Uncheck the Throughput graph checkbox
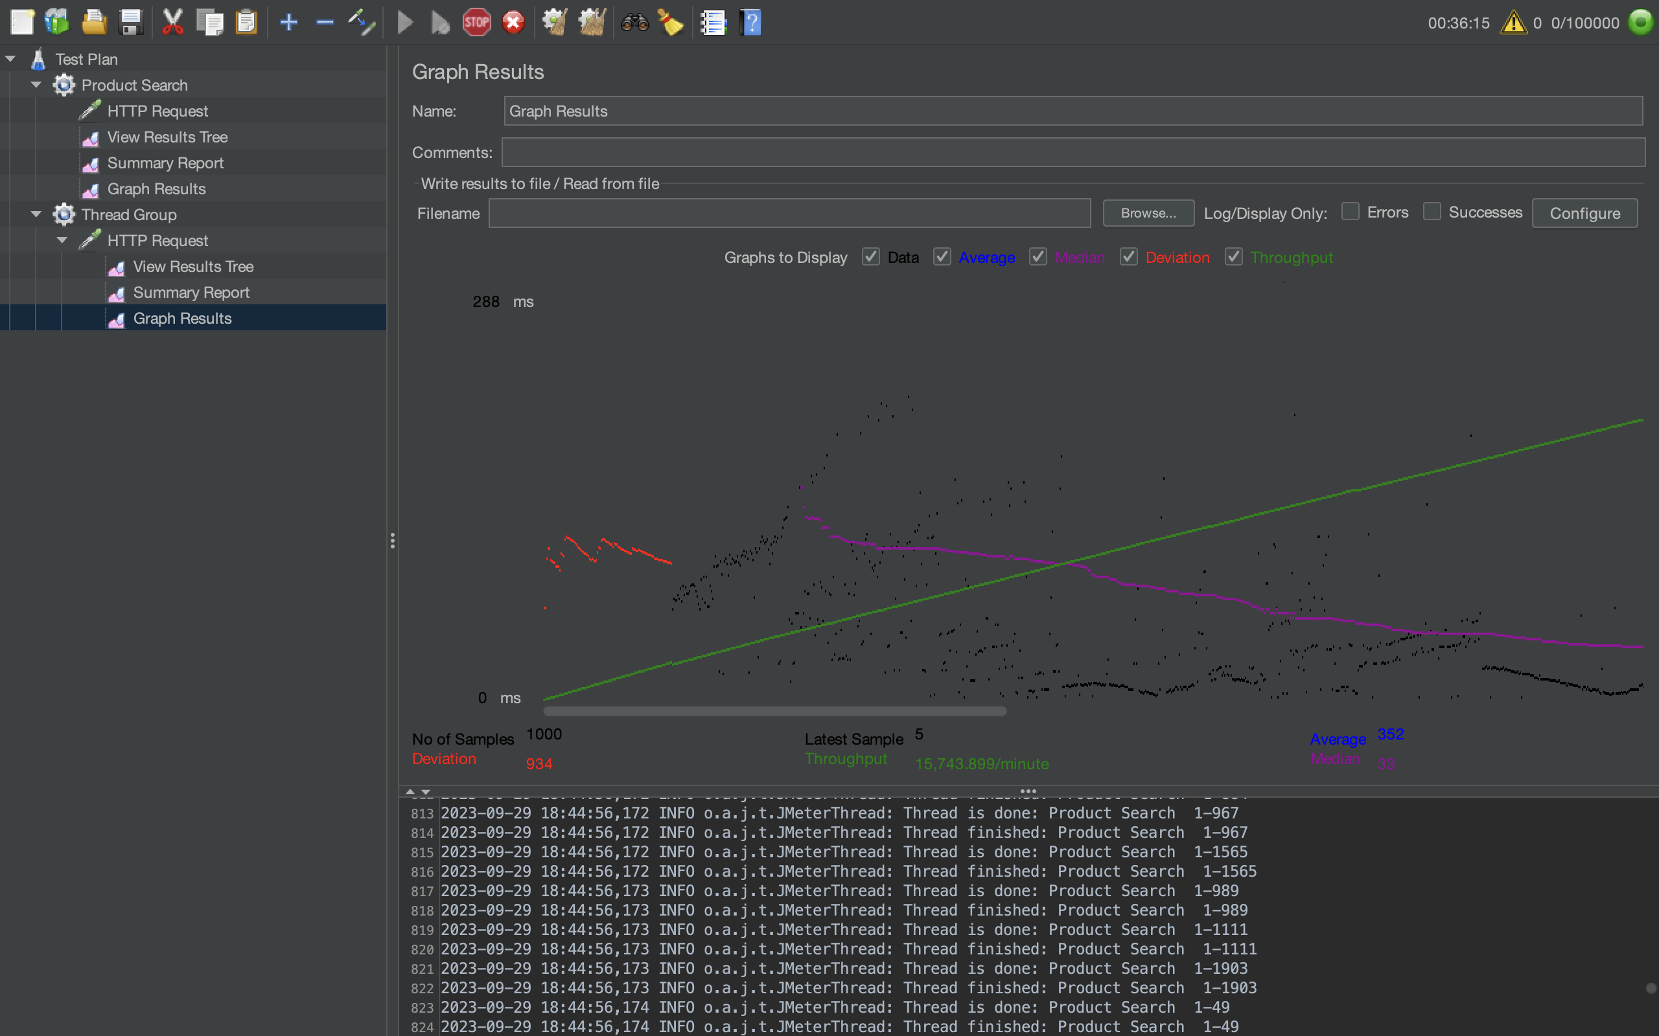Viewport: 1659px width, 1036px height. click(x=1233, y=257)
